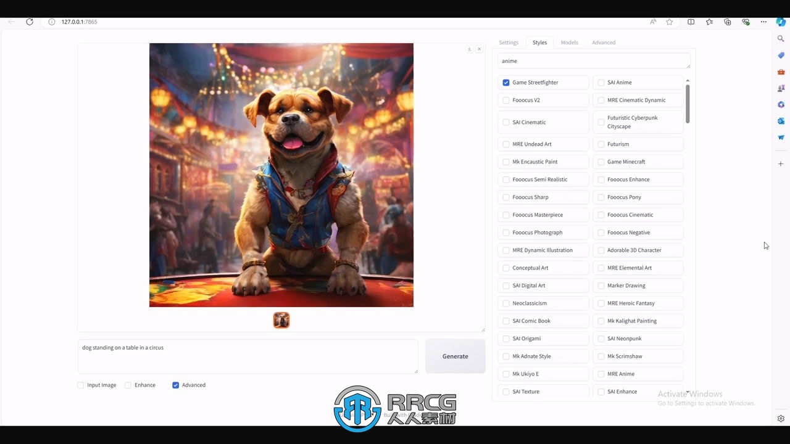Click the styles search box containing anime
The width and height of the screenshot is (790, 444).
(x=594, y=61)
